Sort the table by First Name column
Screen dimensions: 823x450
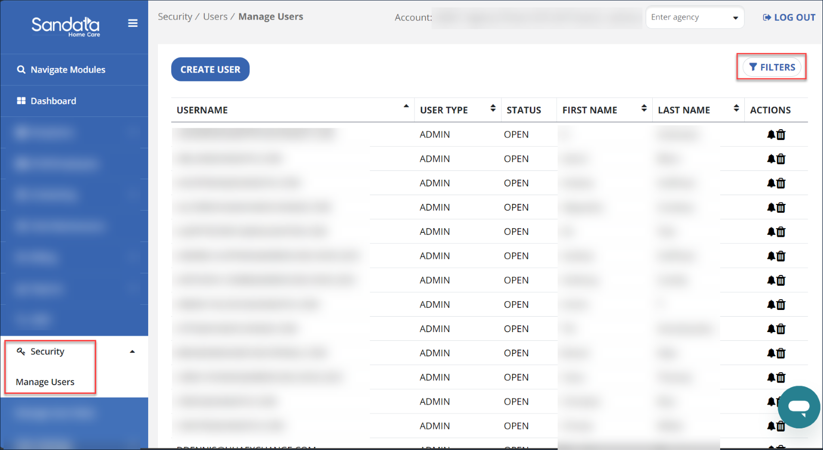(x=643, y=108)
